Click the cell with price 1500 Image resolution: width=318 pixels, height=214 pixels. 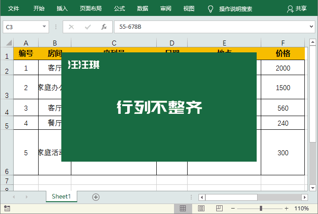[283, 87]
